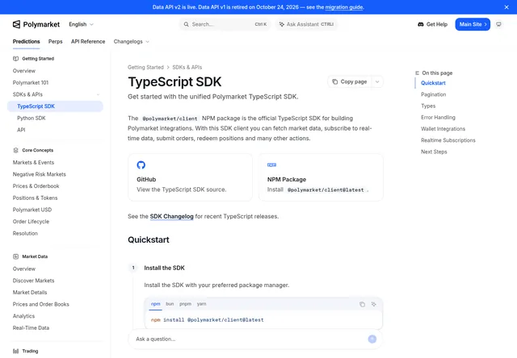517x358 pixels.
Task: Open Get Help link
Action: pyautogui.click(x=432, y=24)
